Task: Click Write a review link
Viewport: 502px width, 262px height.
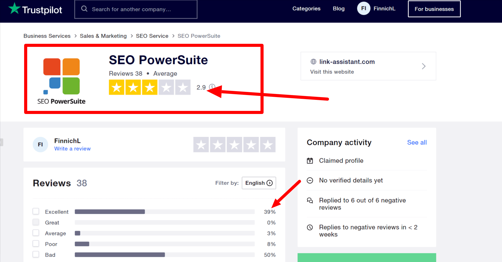Action: [72, 149]
